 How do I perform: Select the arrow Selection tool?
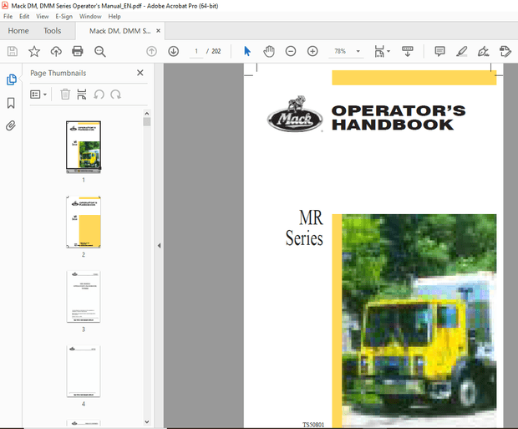247,51
